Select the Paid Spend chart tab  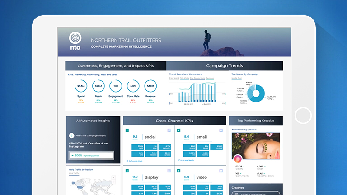tap(174, 78)
